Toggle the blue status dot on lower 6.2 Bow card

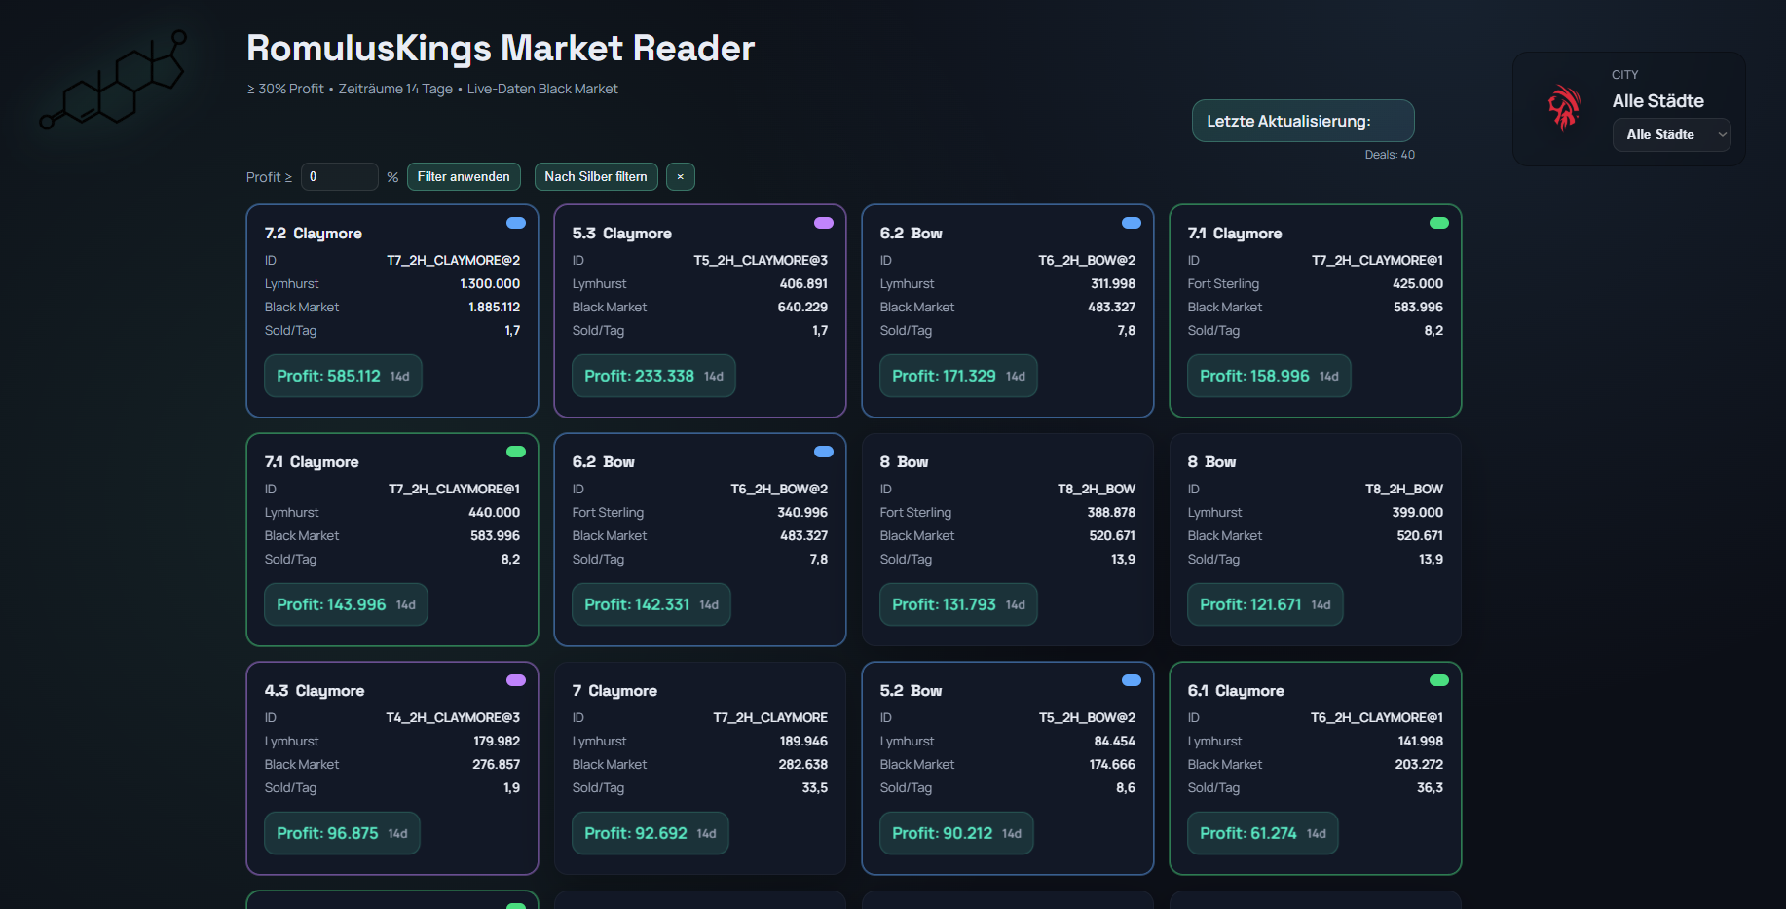[824, 452]
